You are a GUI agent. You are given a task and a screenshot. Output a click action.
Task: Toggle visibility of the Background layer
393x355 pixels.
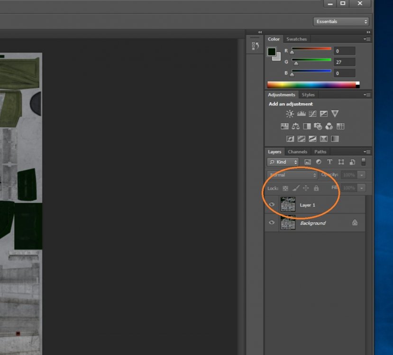click(272, 223)
